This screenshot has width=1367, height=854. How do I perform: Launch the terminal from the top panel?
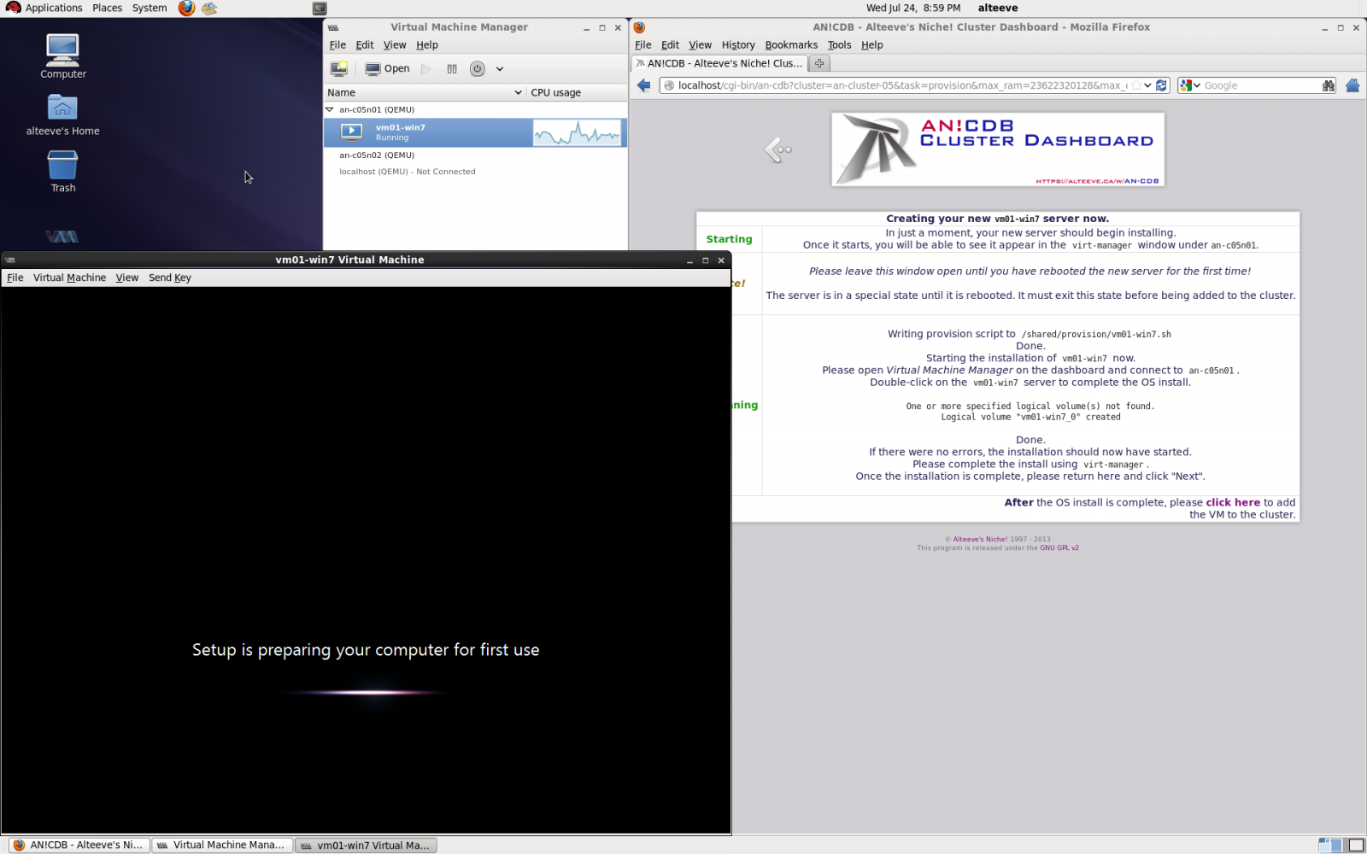[x=320, y=9]
